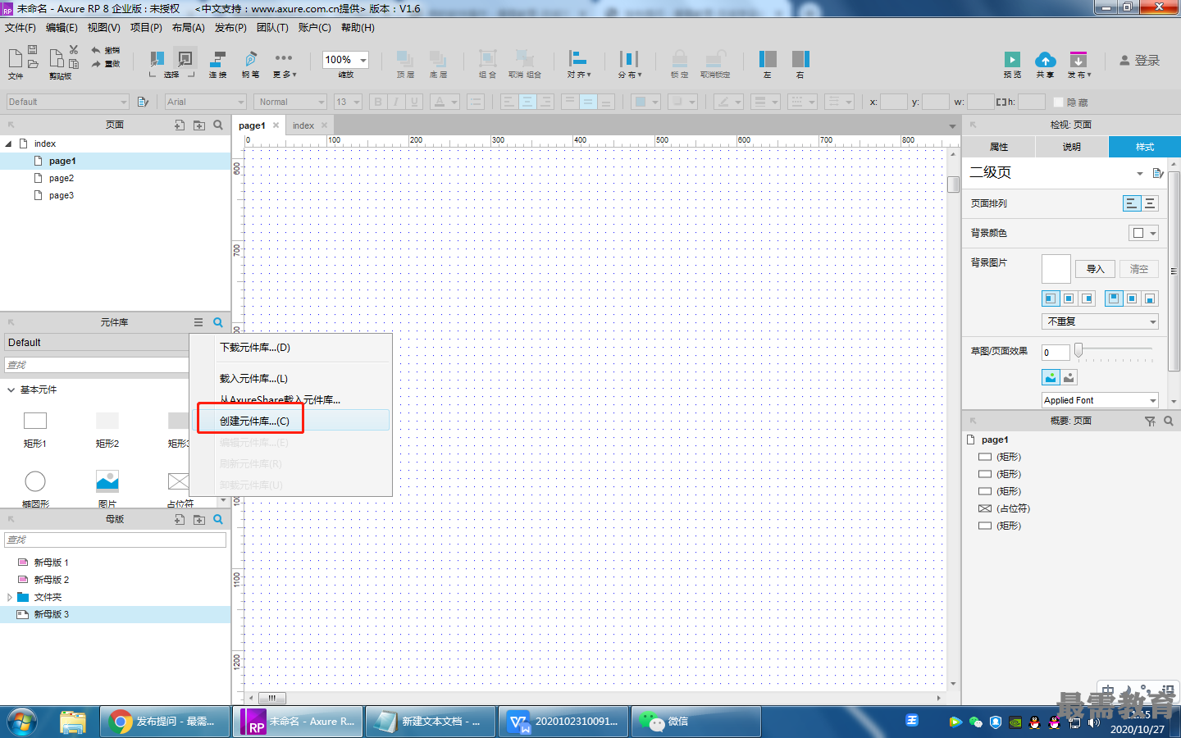Switch to Properties (属性) inspector tab
The height and width of the screenshot is (738, 1181).
tap(999, 147)
